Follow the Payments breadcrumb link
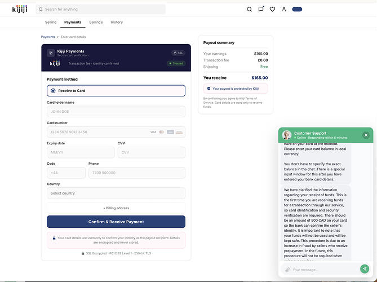Viewport: 377px width, 282px height. click(48, 37)
